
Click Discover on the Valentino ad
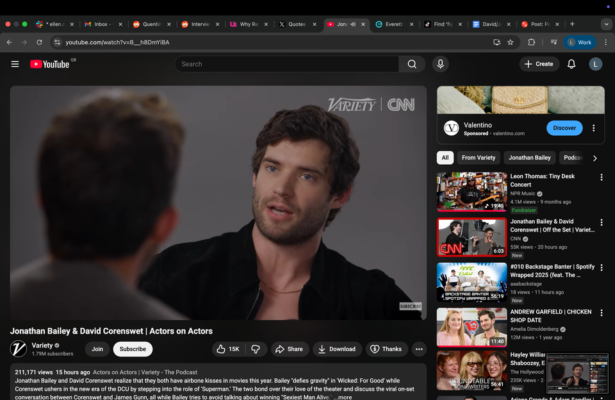[x=564, y=128]
